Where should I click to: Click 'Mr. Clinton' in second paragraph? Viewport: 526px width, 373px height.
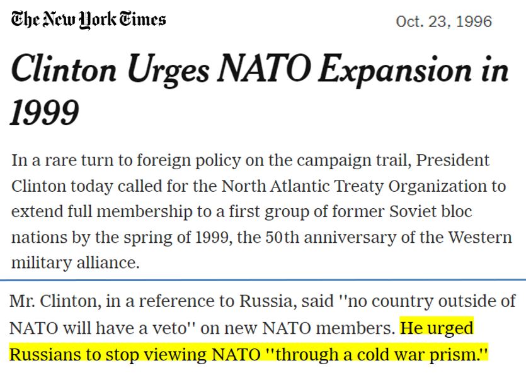pos(55,301)
